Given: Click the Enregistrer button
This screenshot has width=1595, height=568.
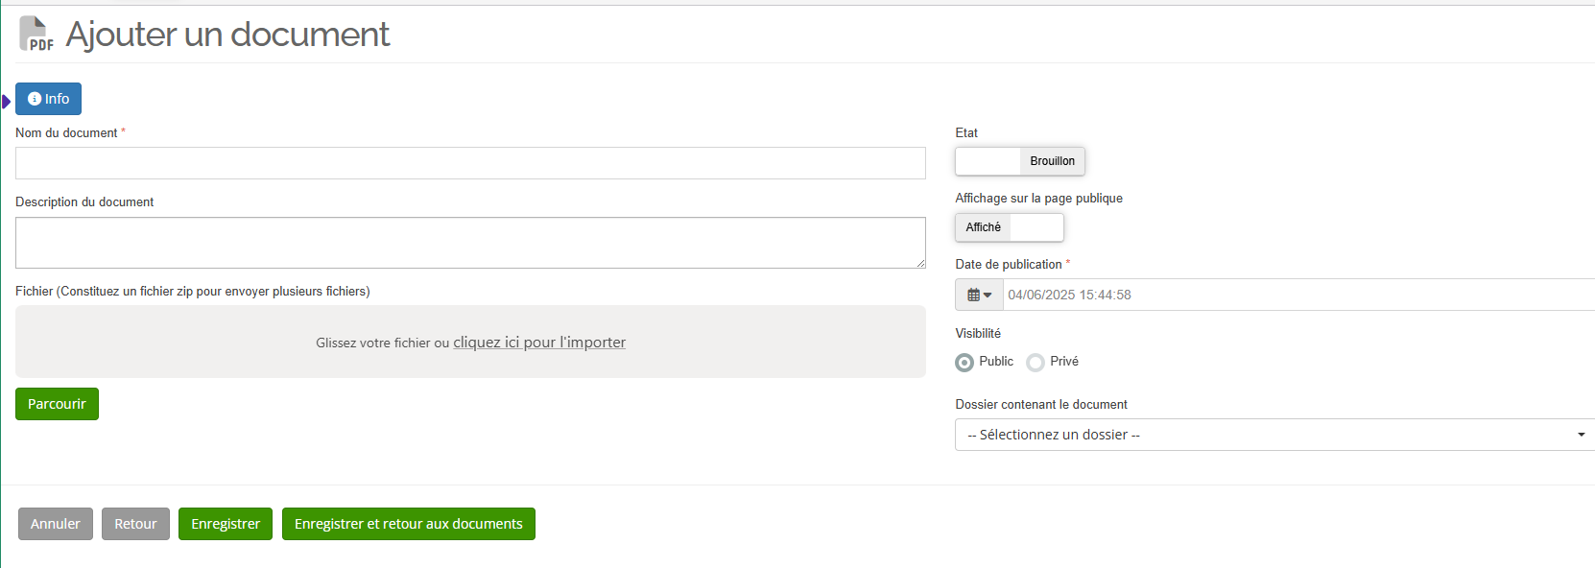Looking at the screenshot, I should [226, 524].
